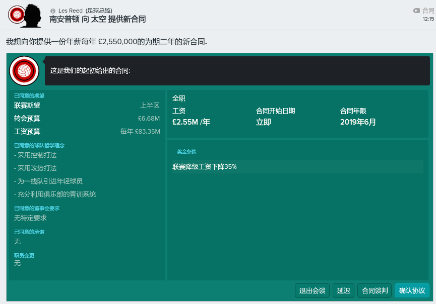Screen dimensions: 436x304
Task: Click the 采用控制打法 philosophy entry
Action: [35, 155]
